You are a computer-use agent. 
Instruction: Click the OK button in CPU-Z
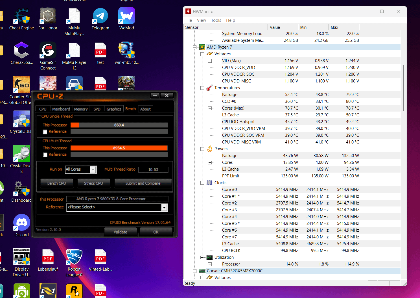tap(156, 232)
